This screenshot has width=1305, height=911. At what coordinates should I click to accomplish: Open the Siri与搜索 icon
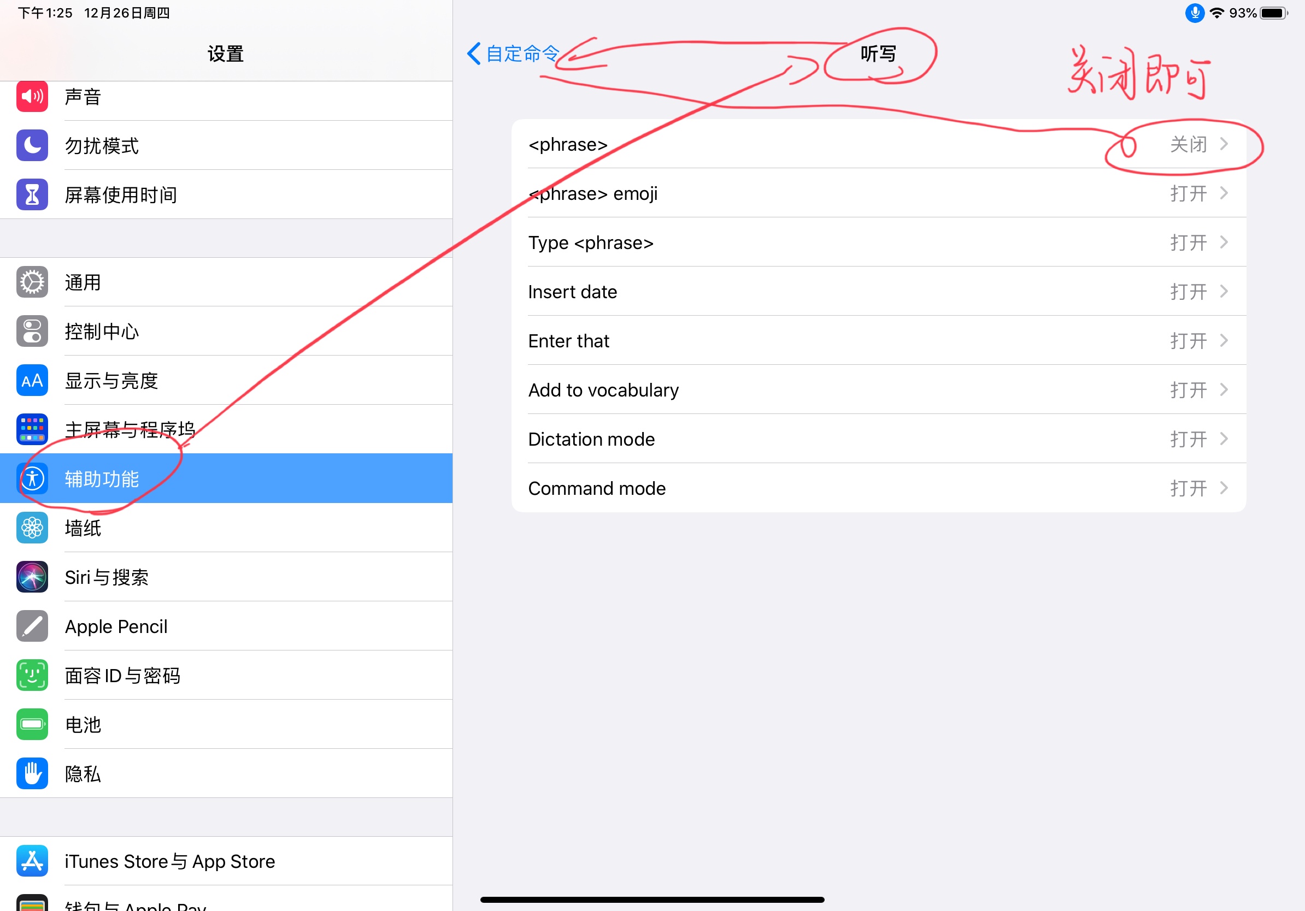pyautogui.click(x=32, y=577)
